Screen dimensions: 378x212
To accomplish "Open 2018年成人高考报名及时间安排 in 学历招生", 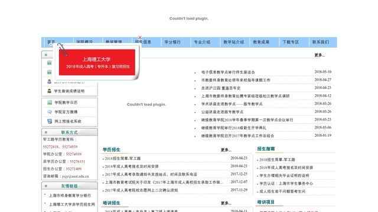I will (132, 166).
